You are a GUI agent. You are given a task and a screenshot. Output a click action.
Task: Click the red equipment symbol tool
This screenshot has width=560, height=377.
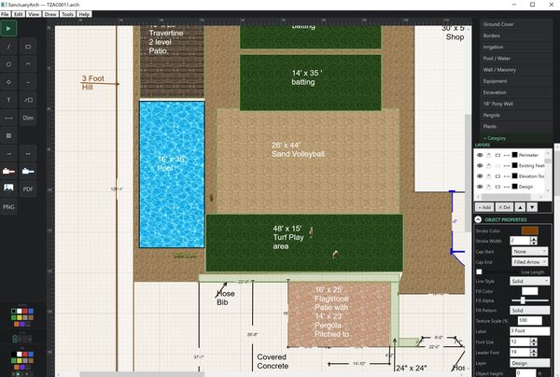8,172
